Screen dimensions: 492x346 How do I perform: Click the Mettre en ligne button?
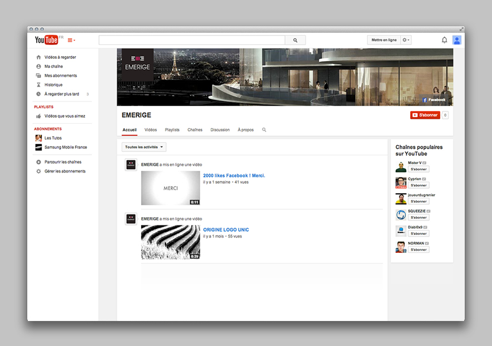click(384, 40)
